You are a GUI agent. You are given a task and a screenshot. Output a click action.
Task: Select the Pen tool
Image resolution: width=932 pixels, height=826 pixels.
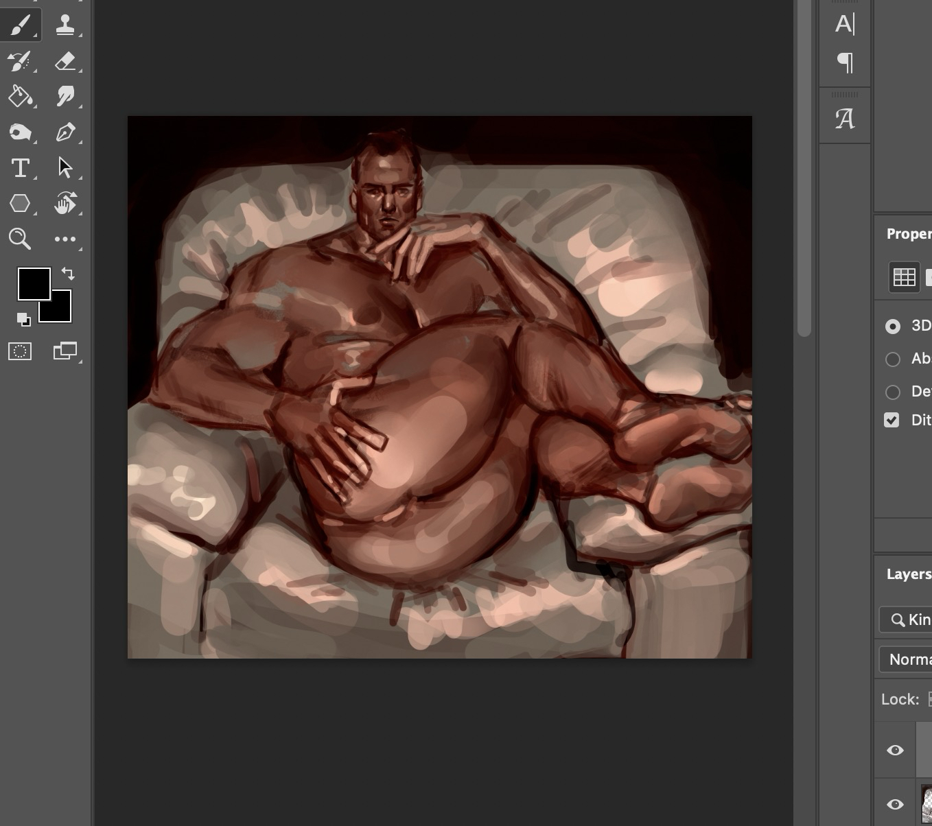[65, 132]
